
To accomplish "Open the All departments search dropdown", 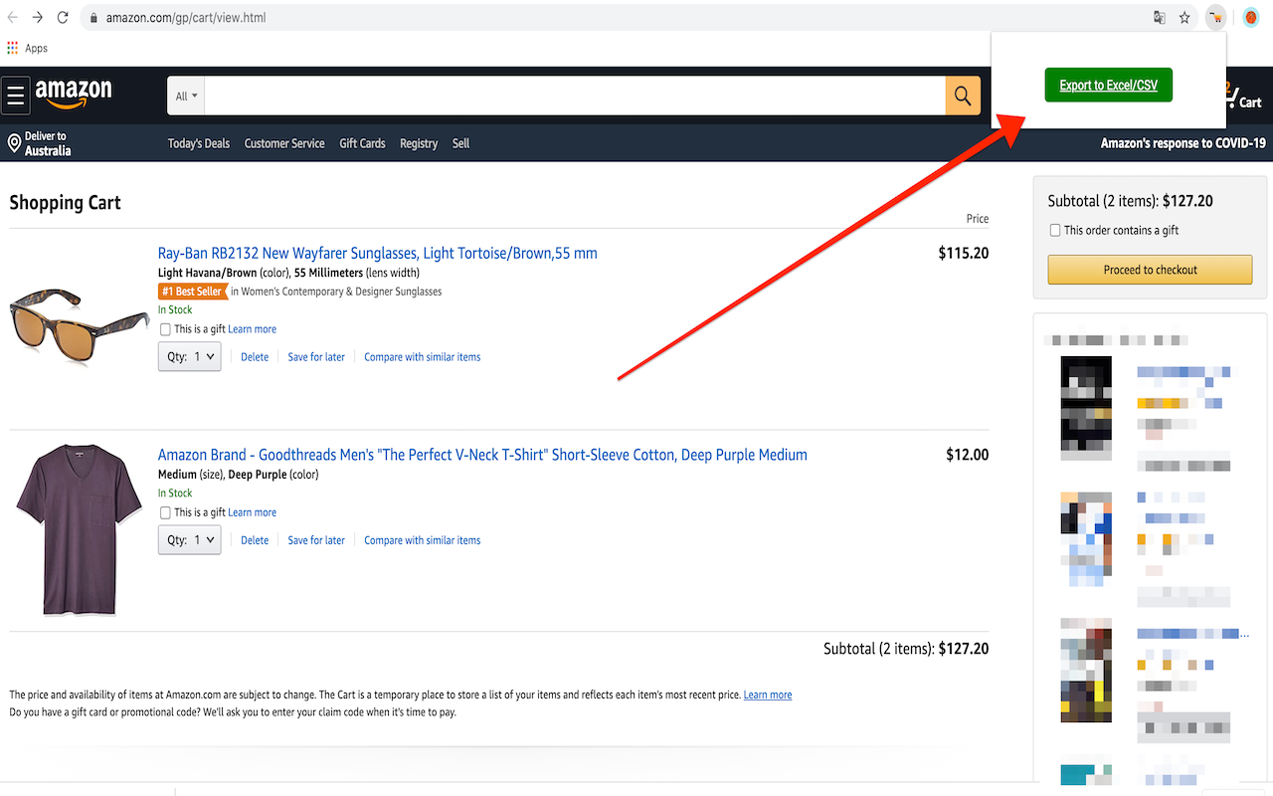I will pyautogui.click(x=187, y=97).
